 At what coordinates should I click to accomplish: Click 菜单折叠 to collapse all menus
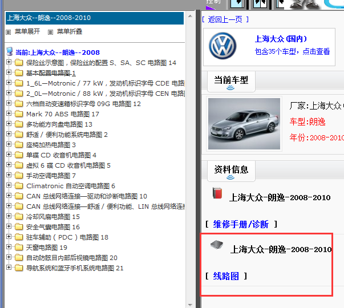tap(70, 31)
